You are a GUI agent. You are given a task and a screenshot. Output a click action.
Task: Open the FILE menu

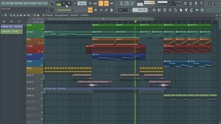[x=3, y=3]
